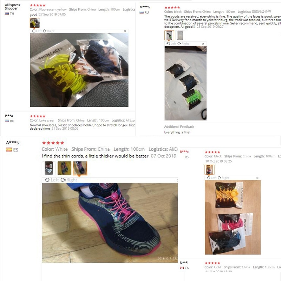Rotate B***c's shoelace packs photo right
Screen dimensions: 281x281
click(223, 178)
